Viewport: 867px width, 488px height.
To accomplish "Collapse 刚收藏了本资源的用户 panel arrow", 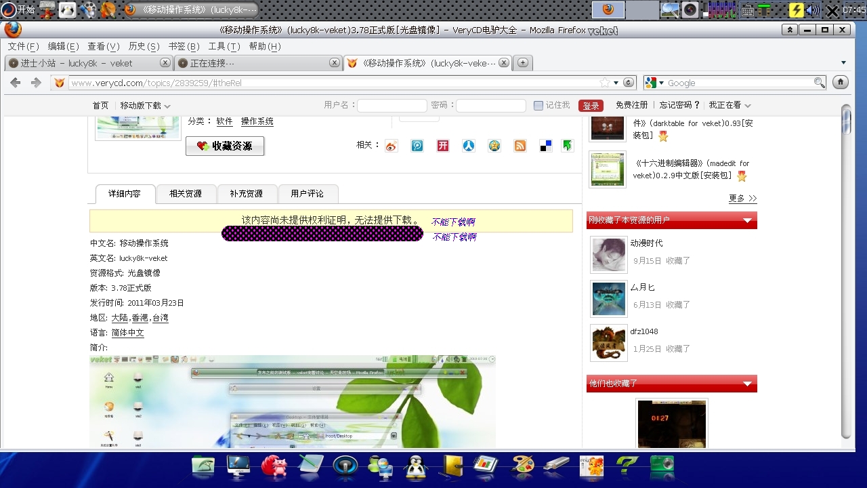I will click(x=748, y=221).
